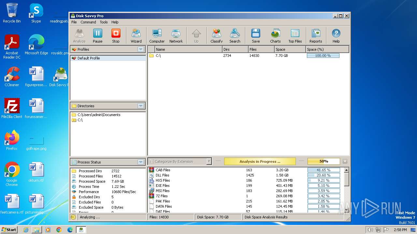417x234 pixels.
Task: Open Chrome from the taskbar
Action: tap(59, 230)
